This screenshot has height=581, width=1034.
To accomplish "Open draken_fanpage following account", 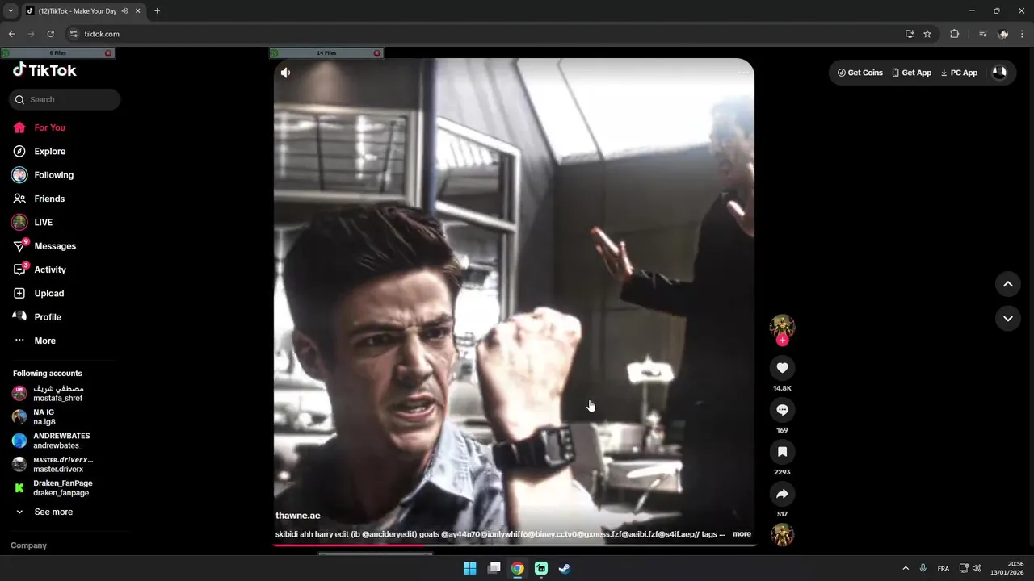I will coord(53,487).
